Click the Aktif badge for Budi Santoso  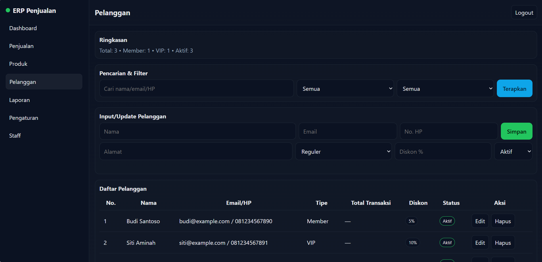point(447,221)
